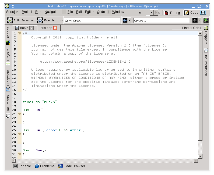
Task: Collapse the Bus constructor fold at line 21
Action: [19, 114]
